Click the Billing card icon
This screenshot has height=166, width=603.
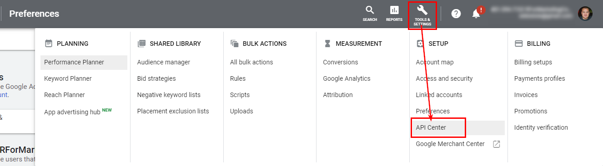pyautogui.click(x=518, y=44)
